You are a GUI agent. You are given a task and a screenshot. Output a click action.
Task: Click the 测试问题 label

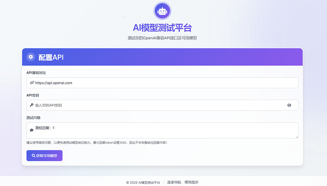click(33, 118)
